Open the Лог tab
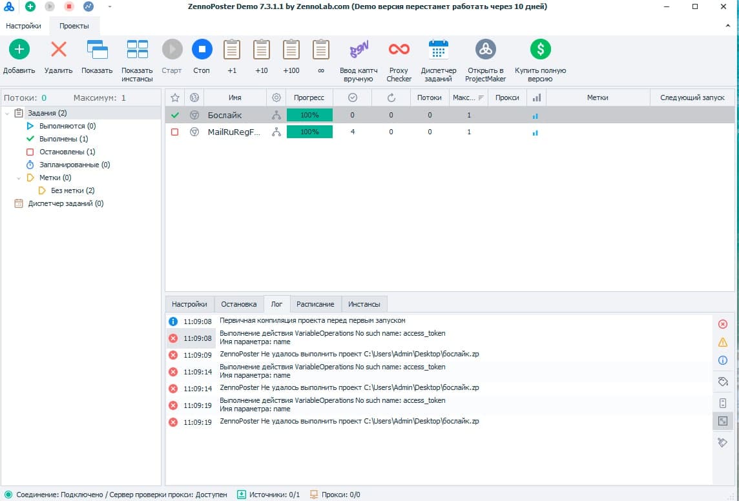739x501 pixels. click(x=276, y=304)
